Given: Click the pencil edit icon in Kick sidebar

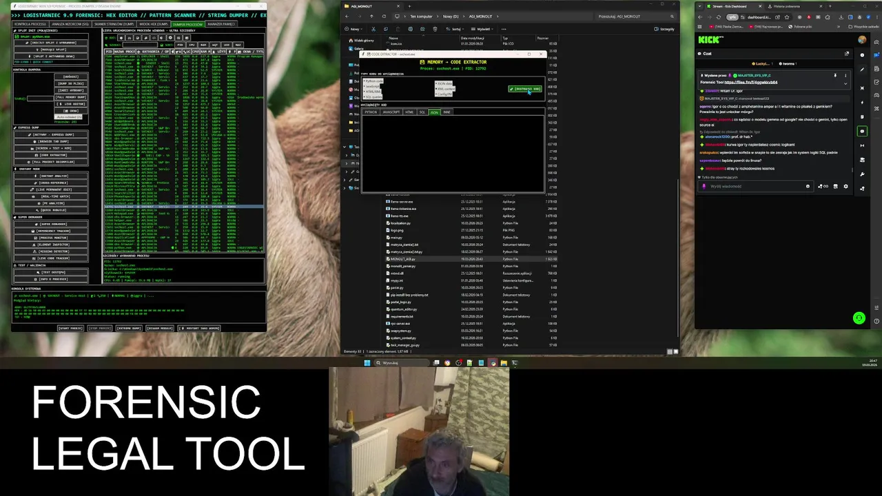Looking at the screenshot, I should pos(862,70).
